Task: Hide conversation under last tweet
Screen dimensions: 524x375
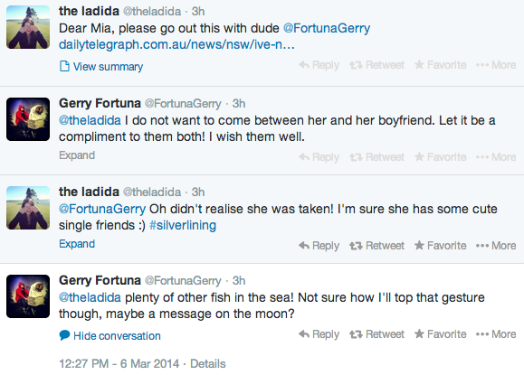Action: pos(110,335)
